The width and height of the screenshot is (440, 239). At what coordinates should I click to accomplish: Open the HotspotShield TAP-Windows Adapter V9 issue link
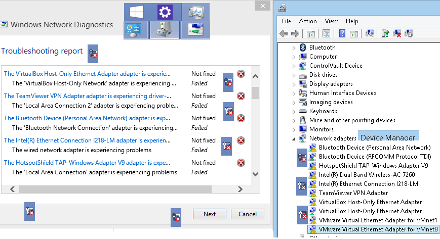point(87,163)
